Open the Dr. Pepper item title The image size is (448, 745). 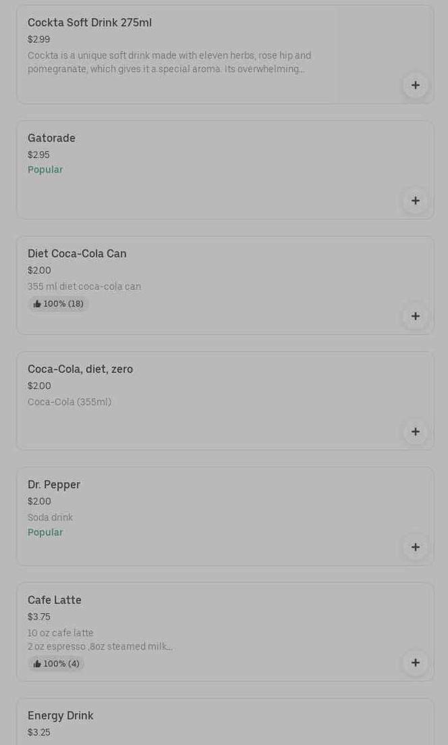pos(54,485)
